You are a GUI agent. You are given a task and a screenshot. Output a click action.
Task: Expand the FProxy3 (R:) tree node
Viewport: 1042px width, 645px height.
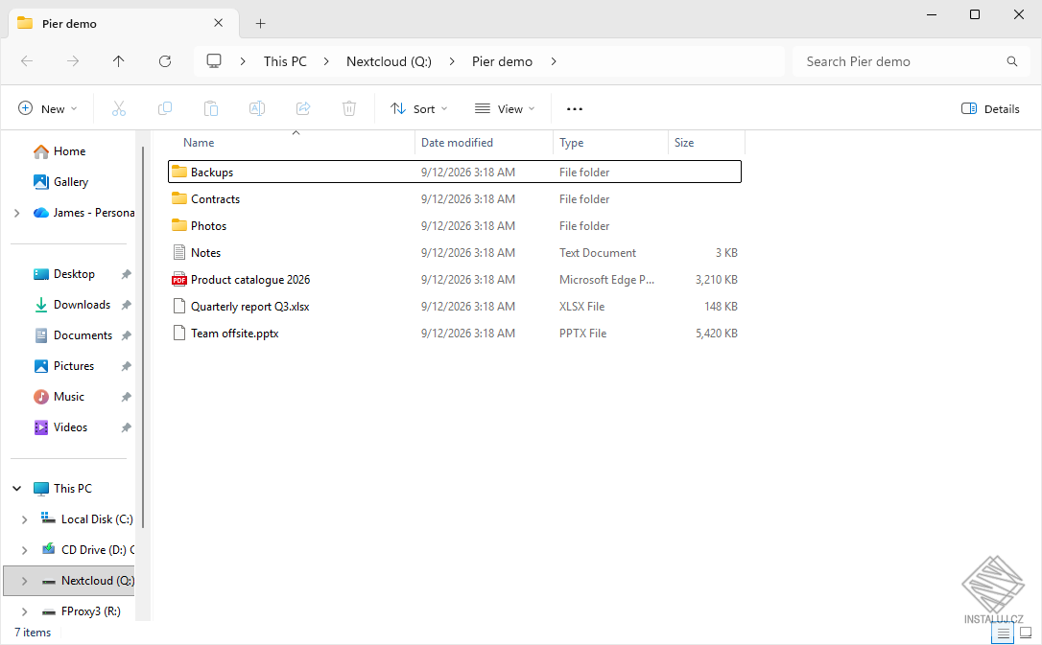25,611
